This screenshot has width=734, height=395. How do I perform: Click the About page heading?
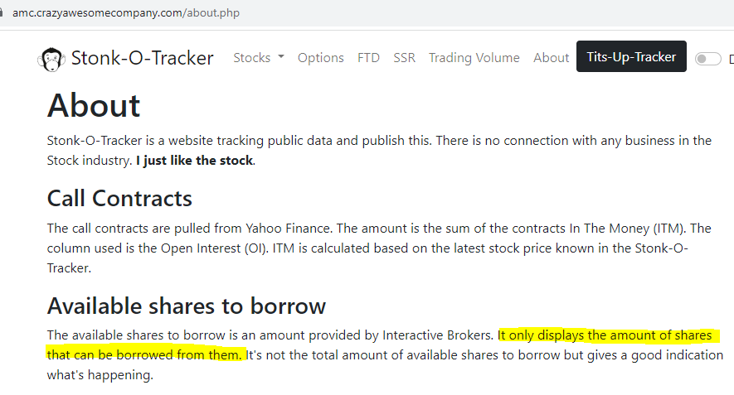tap(94, 106)
